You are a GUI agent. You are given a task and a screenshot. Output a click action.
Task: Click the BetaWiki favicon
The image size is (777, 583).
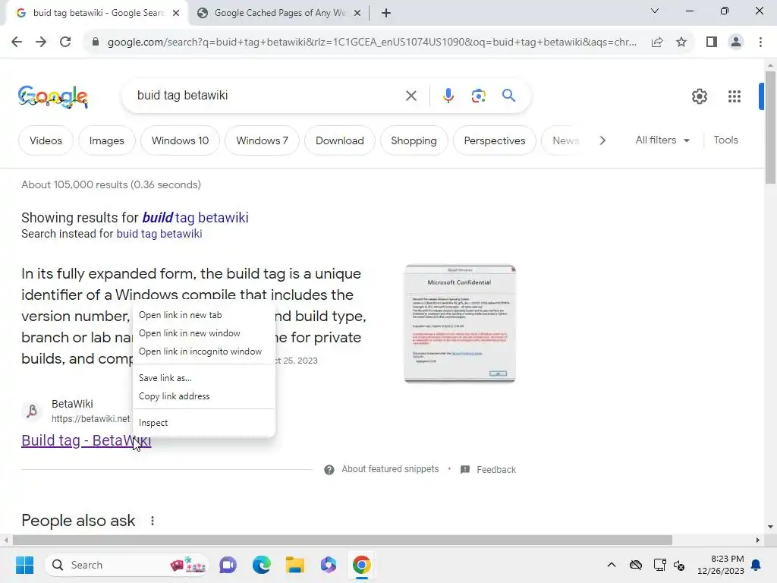coord(32,411)
